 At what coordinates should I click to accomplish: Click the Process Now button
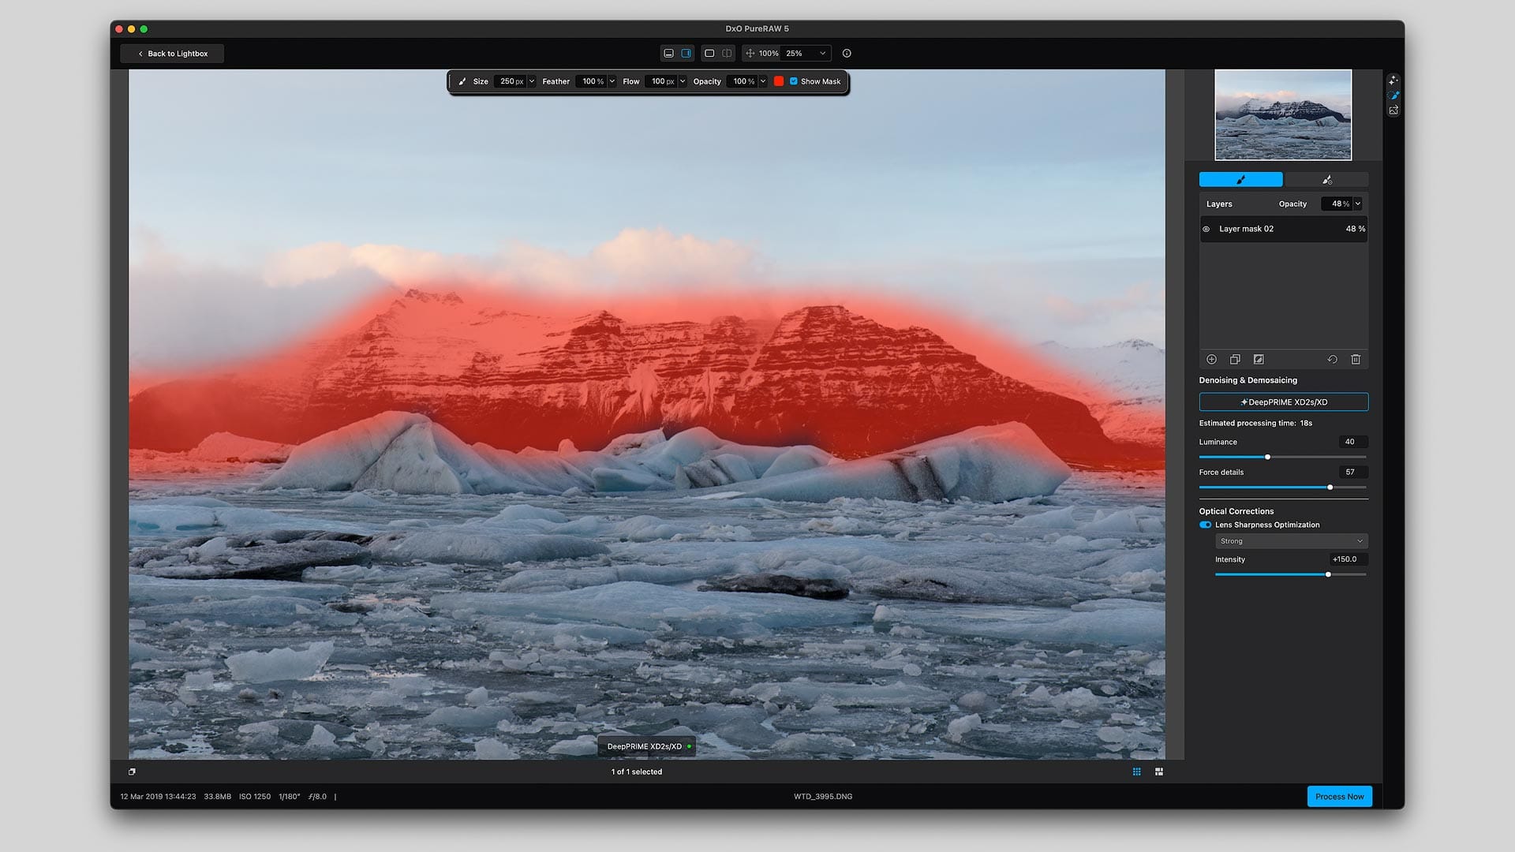tap(1339, 796)
